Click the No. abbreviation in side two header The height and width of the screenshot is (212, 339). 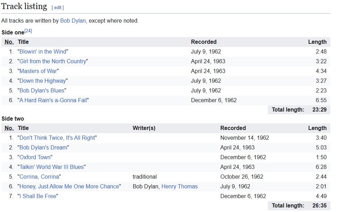point(9,128)
